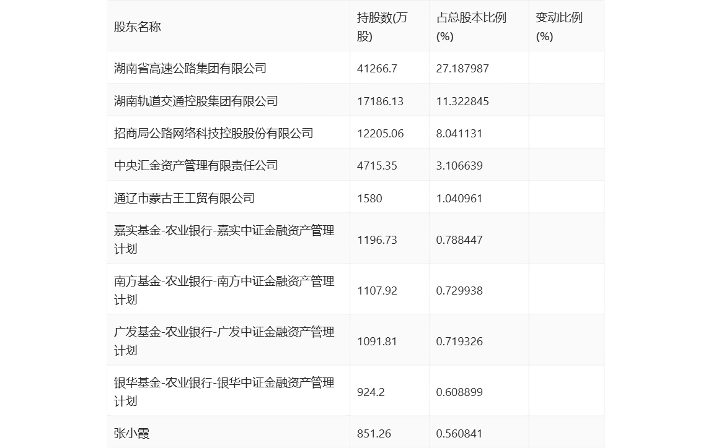
Task: Select the value 17186.13
Action: tap(380, 101)
